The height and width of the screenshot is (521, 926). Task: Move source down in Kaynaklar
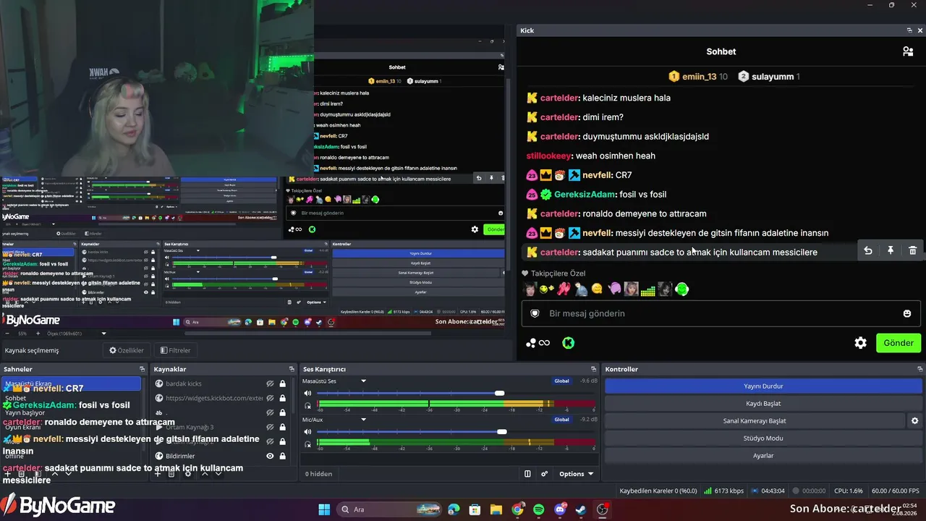(218, 474)
